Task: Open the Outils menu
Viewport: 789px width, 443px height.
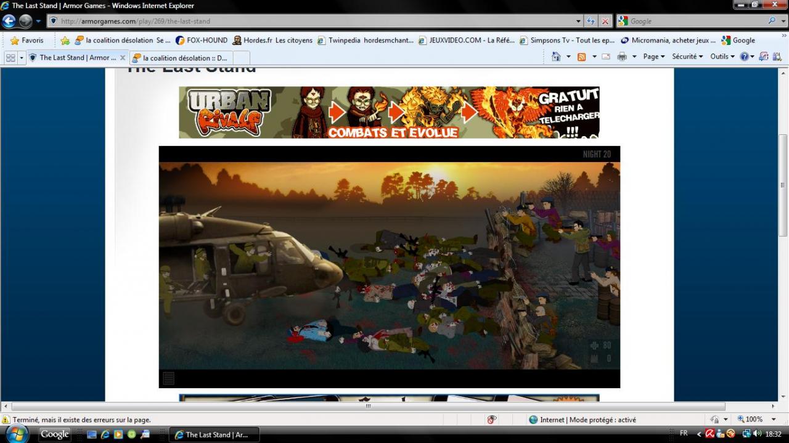Action: coord(722,57)
